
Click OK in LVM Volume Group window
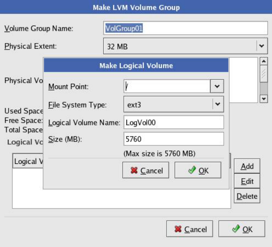pos(242,229)
